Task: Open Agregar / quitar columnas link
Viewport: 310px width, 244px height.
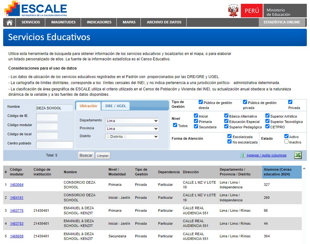Action: (266, 155)
